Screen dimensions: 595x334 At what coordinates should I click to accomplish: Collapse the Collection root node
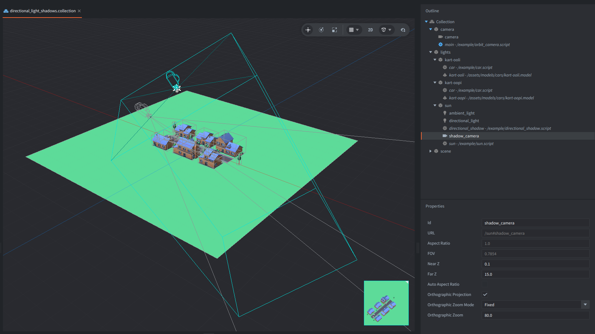pos(426,22)
